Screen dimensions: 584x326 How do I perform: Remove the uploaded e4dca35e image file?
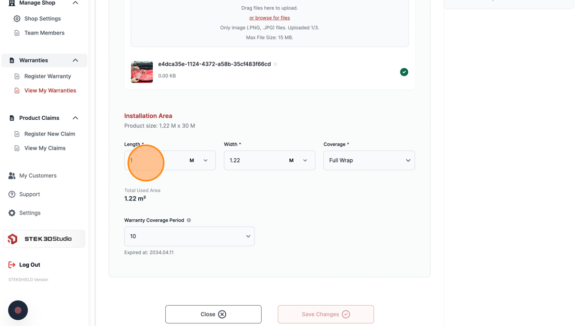pyautogui.click(x=275, y=64)
